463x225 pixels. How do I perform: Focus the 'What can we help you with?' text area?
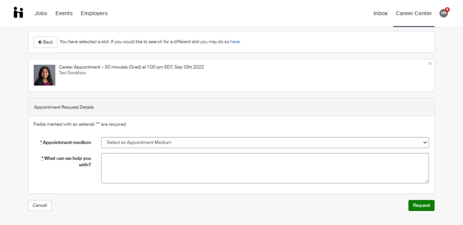[265, 168]
